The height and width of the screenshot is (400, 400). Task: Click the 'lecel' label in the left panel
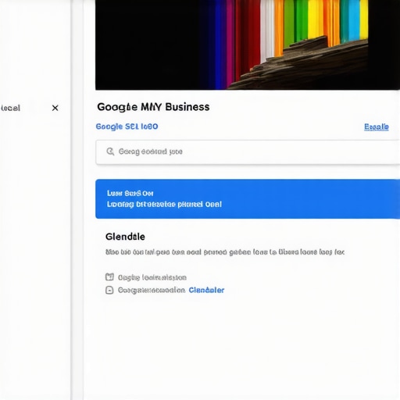click(10, 108)
